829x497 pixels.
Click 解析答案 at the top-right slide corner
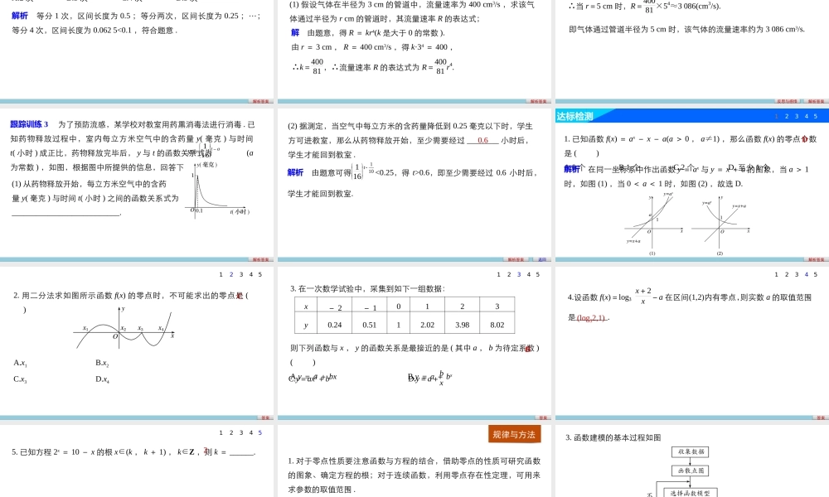pos(817,100)
